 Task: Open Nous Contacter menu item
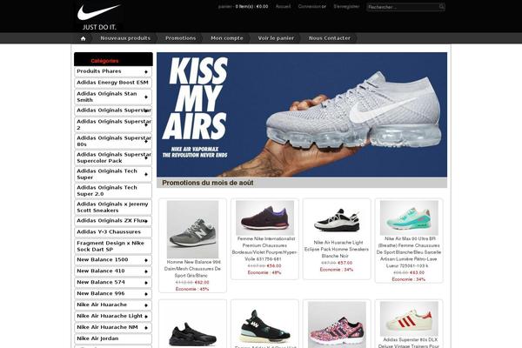pos(329,38)
